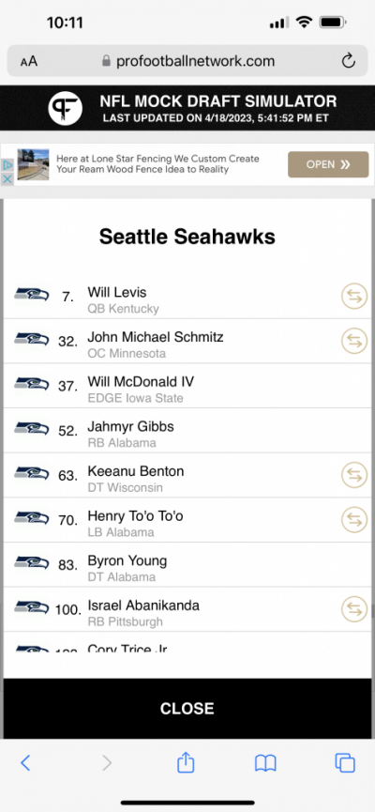Dismiss the ad with the X icon

tap(7, 179)
